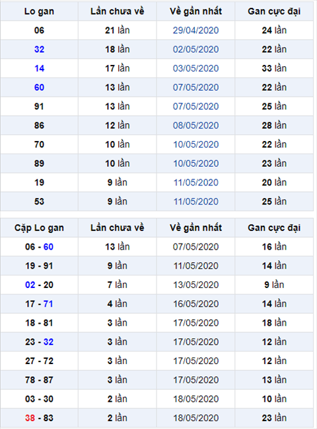The height and width of the screenshot is (429, 317).
Task: Select blue number 32 in Lo gan column
Action: pos(40,49)
